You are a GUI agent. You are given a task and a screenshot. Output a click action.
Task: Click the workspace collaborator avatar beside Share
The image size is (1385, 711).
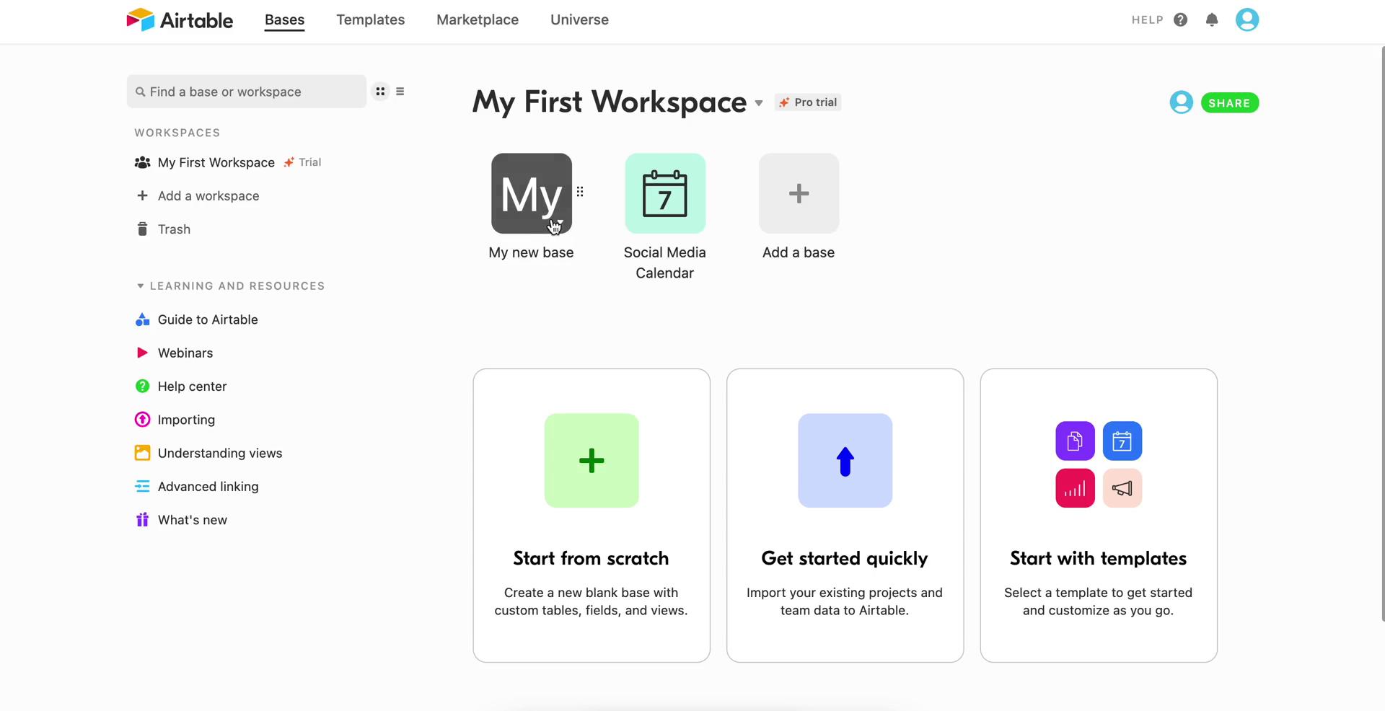click(1181, 102)
